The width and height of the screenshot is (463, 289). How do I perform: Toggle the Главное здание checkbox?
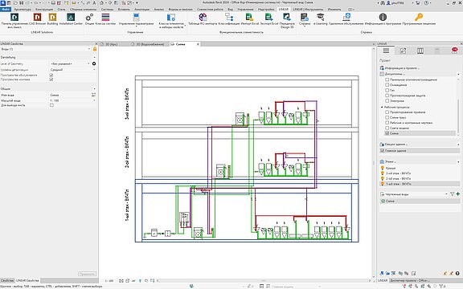tap(382, 151)
